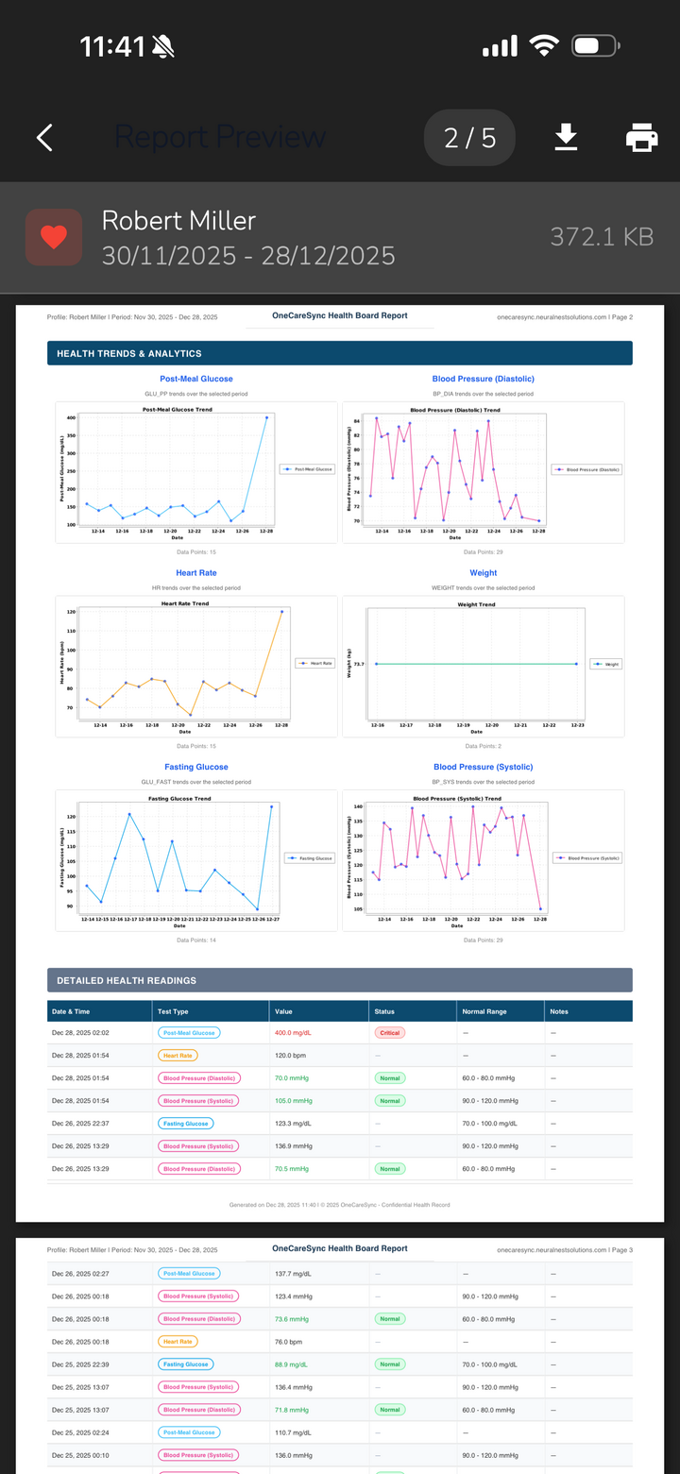Tap the Blood Pressure (Diastolic) chart heading
Viewport: 680px width, 1474px height.
[484, 379]
